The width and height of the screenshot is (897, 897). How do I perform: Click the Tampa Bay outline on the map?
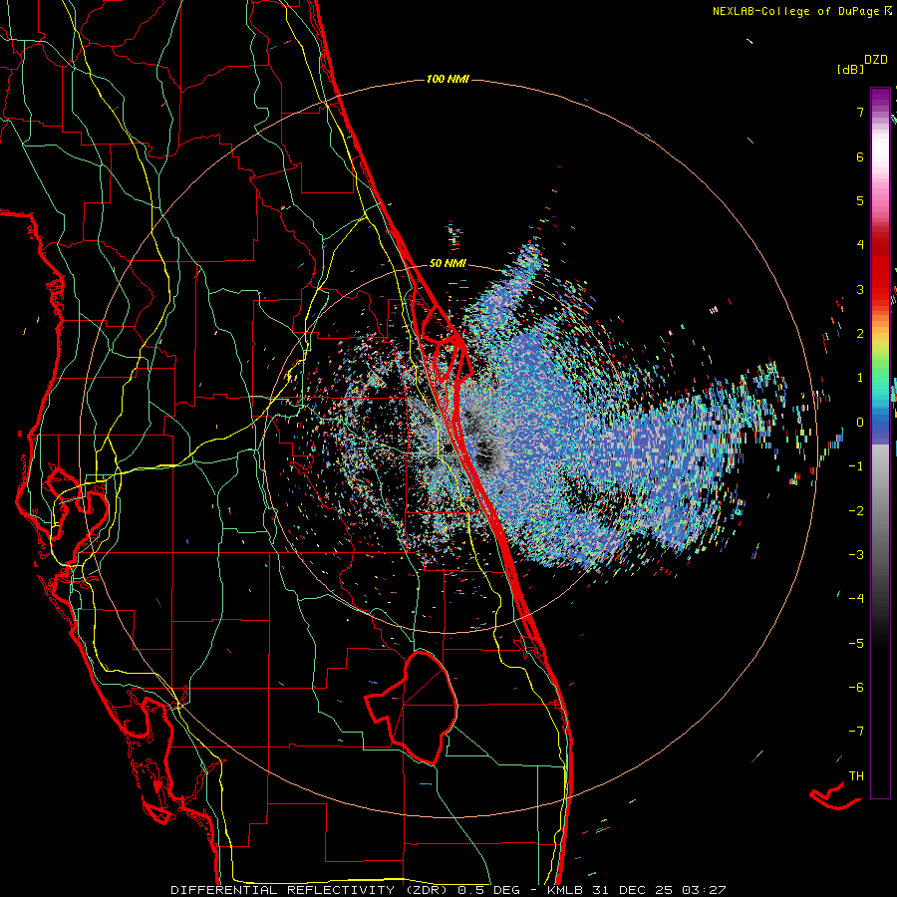77,515
